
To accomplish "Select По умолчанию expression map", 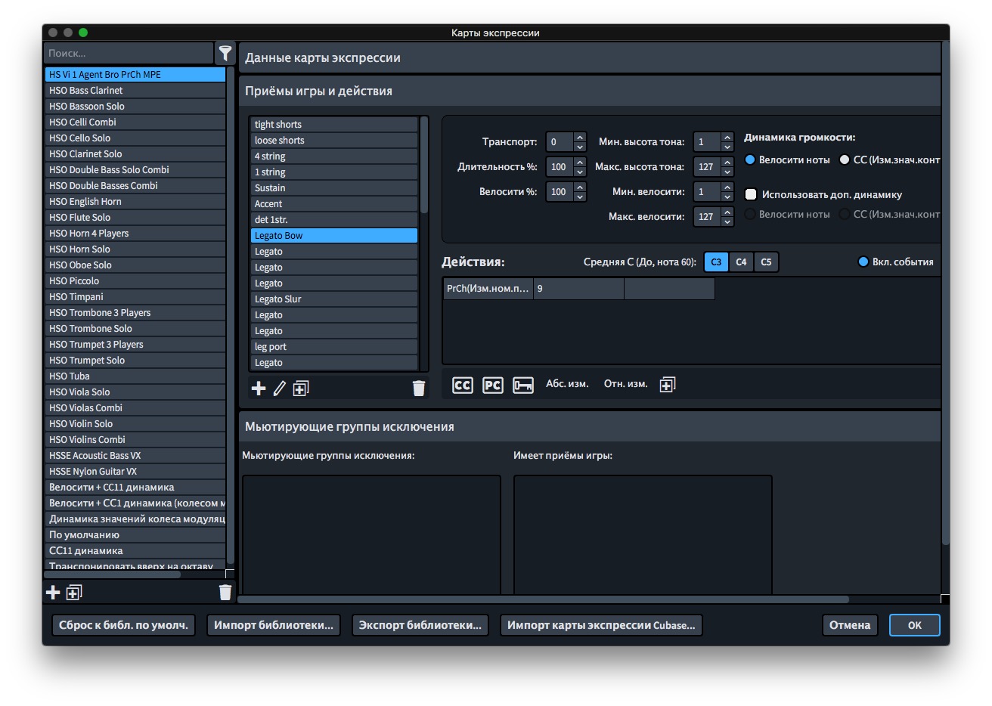I will pos(135,534).
